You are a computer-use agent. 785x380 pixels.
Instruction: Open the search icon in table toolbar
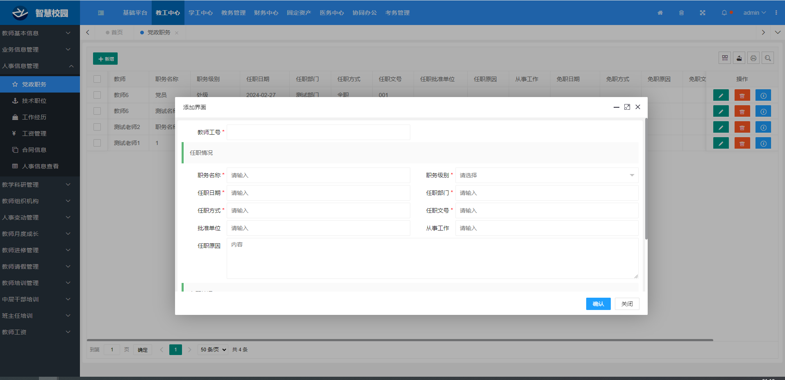(x=768, y=58)
